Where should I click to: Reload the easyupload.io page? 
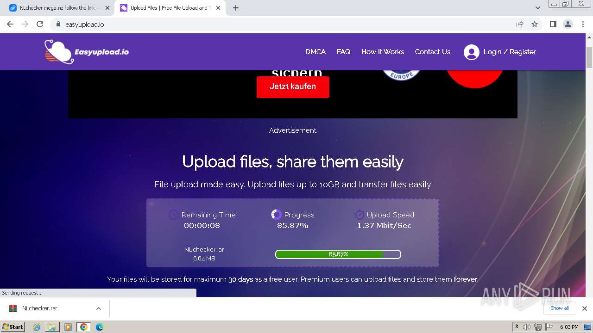tap(40, 24)
